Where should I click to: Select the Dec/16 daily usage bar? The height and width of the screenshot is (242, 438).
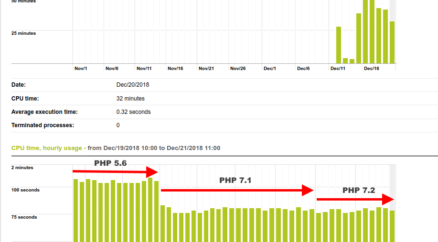tap(365, 32)
